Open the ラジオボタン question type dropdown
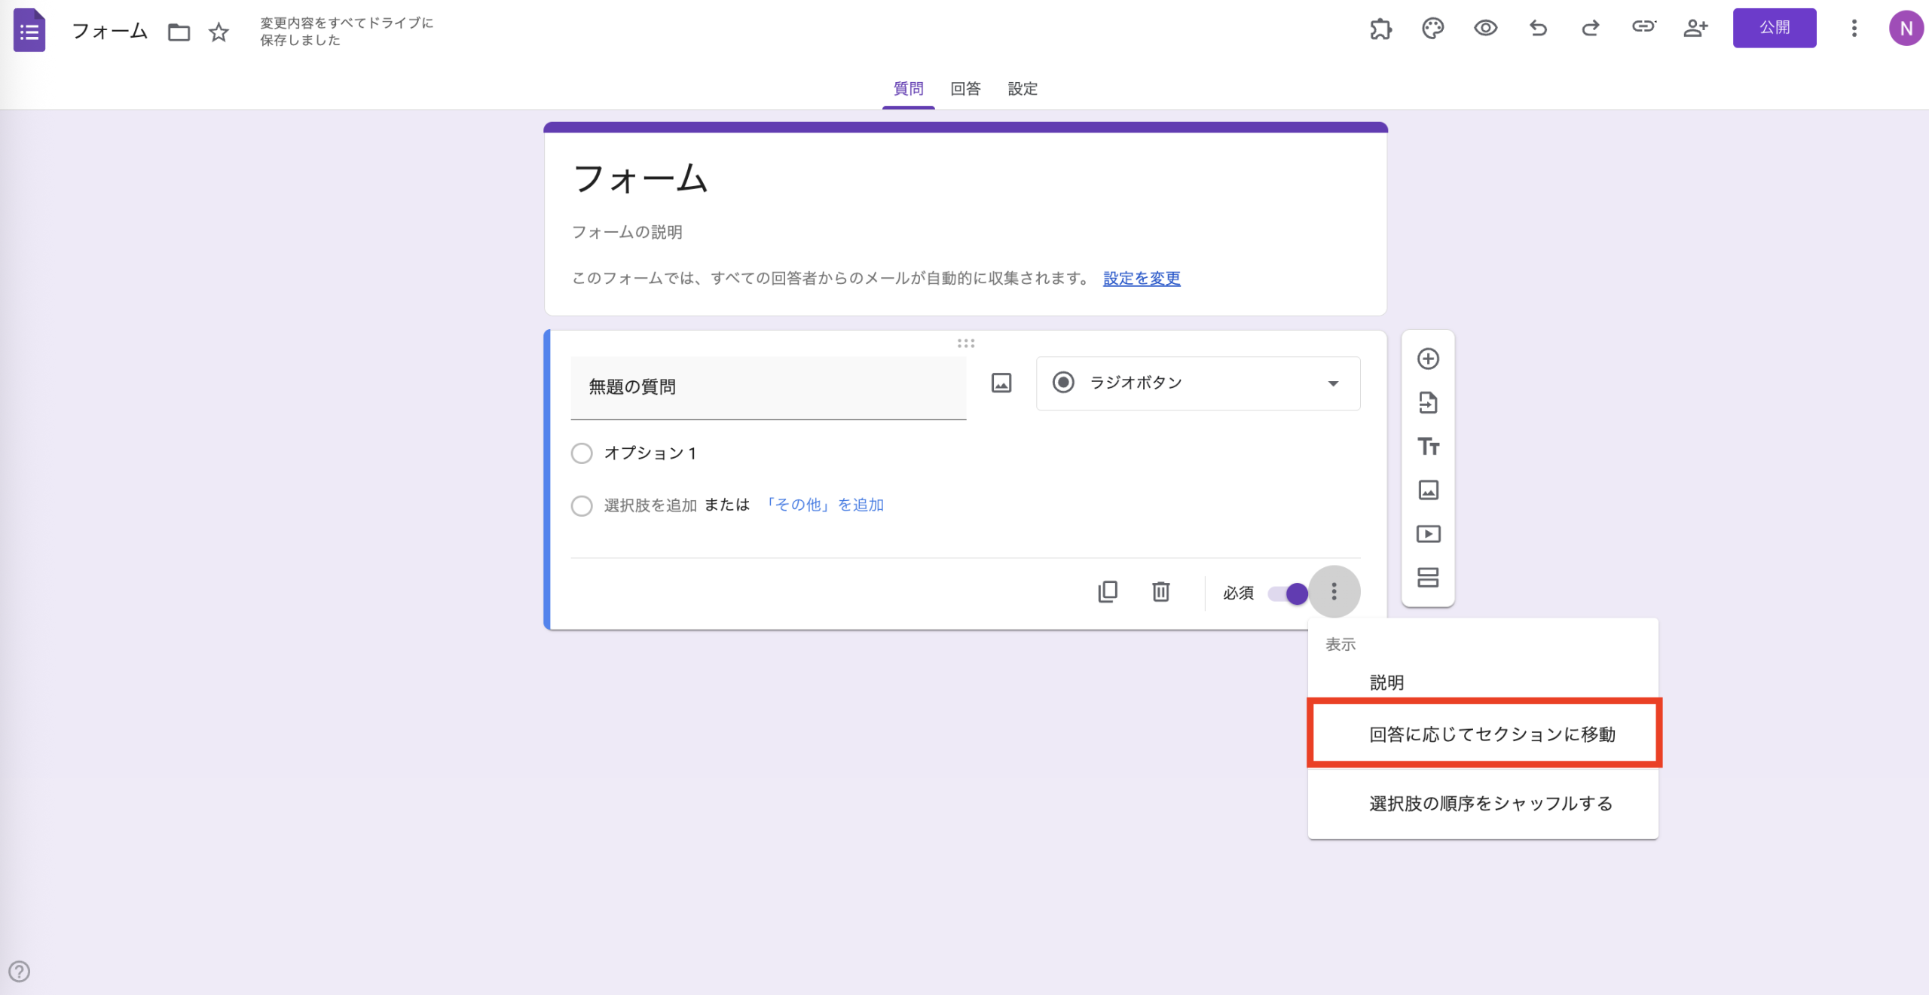The image size is (1929, 995). click(1197, 383)
